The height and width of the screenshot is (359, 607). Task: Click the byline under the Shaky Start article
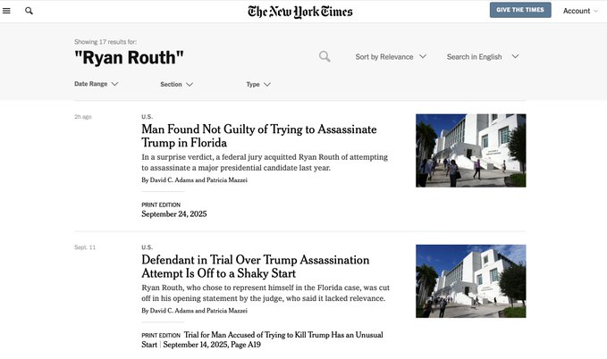tap(194, 311)
